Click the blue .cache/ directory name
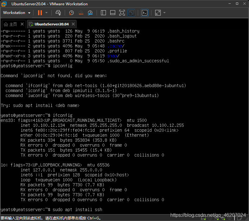This screenshot has height=221, width=249. point(116,46)
